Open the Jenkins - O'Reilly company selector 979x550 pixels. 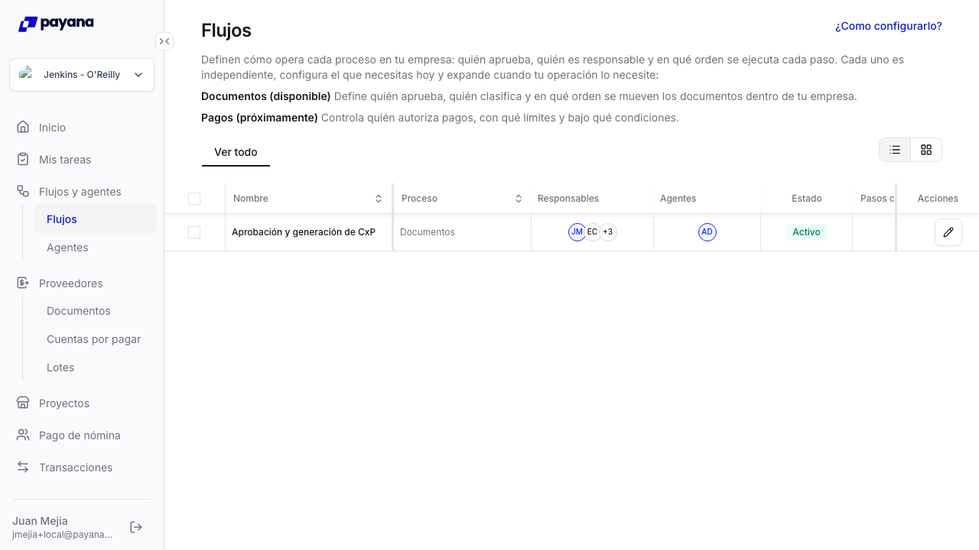82,75
